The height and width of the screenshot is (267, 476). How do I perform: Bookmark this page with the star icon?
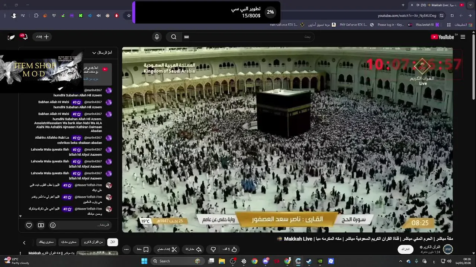point(129,16)
